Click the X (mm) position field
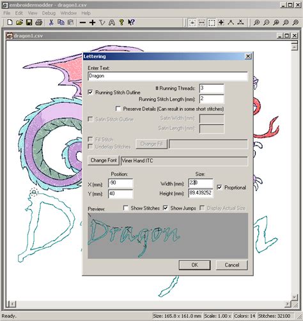Screen dimensions: 303x321 tap(120, 183)
